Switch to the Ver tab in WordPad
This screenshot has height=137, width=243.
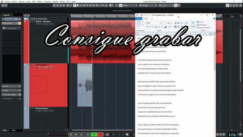(152, 19)
